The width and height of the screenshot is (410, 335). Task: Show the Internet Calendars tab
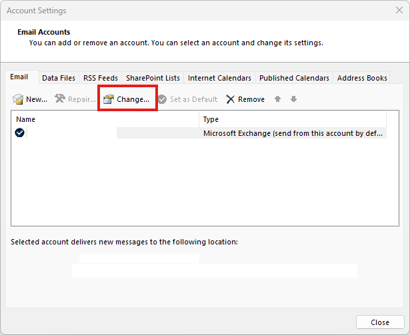click(219, 78)
